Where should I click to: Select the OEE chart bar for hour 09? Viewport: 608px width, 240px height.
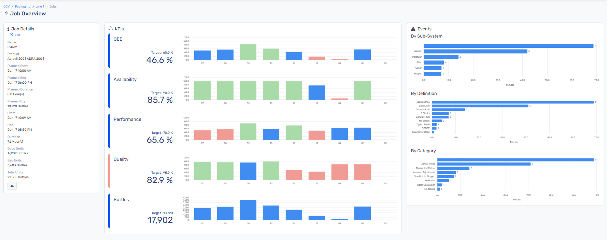point(248,52)
